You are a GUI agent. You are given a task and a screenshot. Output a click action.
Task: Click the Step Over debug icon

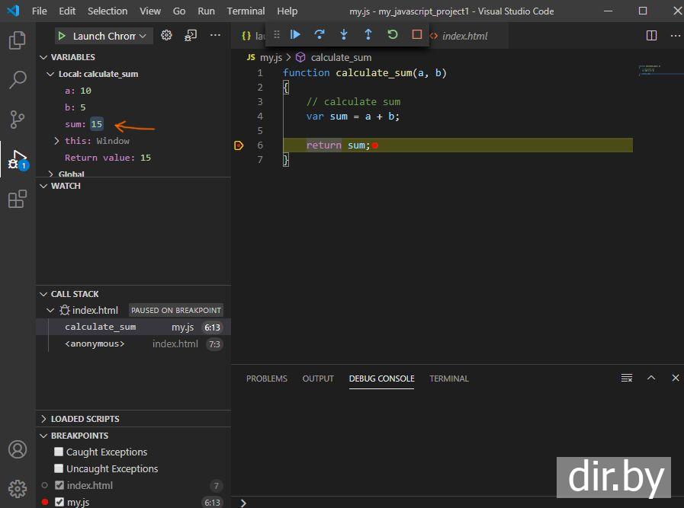(x=320, y=35)
